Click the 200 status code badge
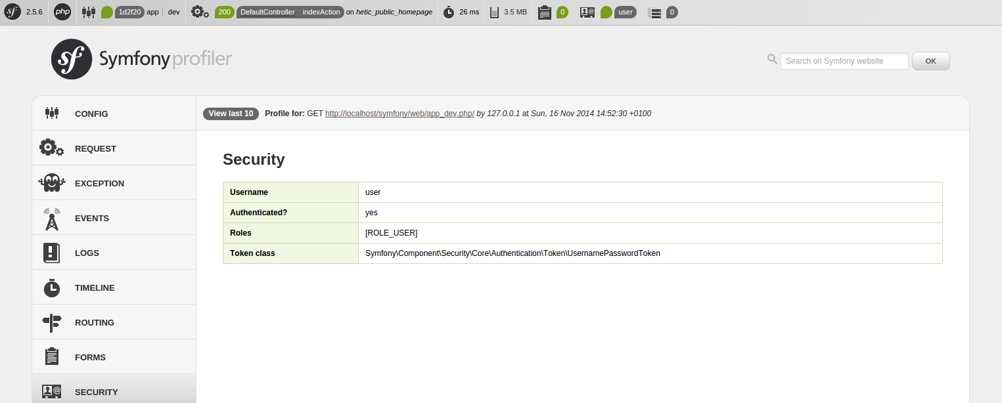Viewport: 1002px width, 403px height. [x=225, y=12]
